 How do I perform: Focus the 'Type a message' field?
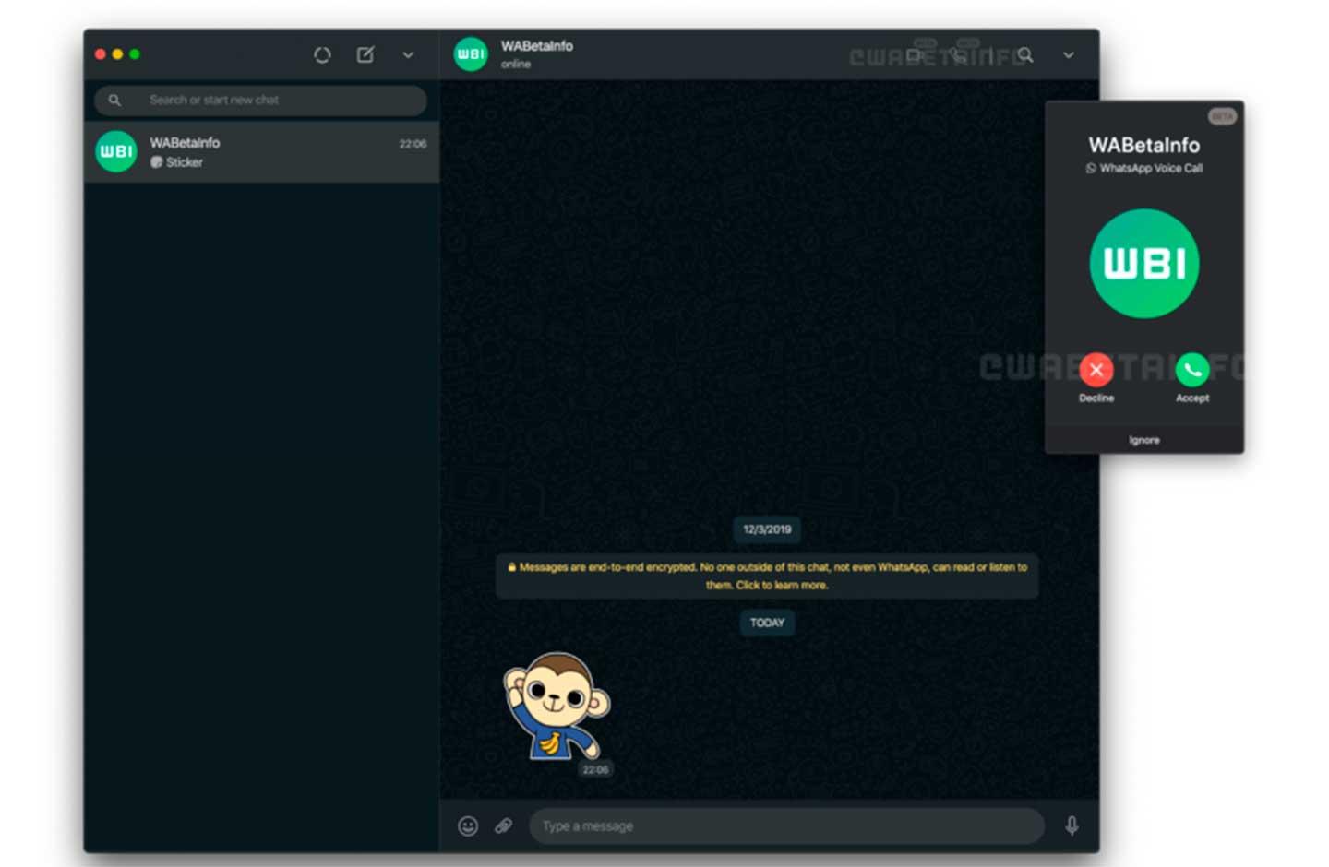click(x=786, y=825)
